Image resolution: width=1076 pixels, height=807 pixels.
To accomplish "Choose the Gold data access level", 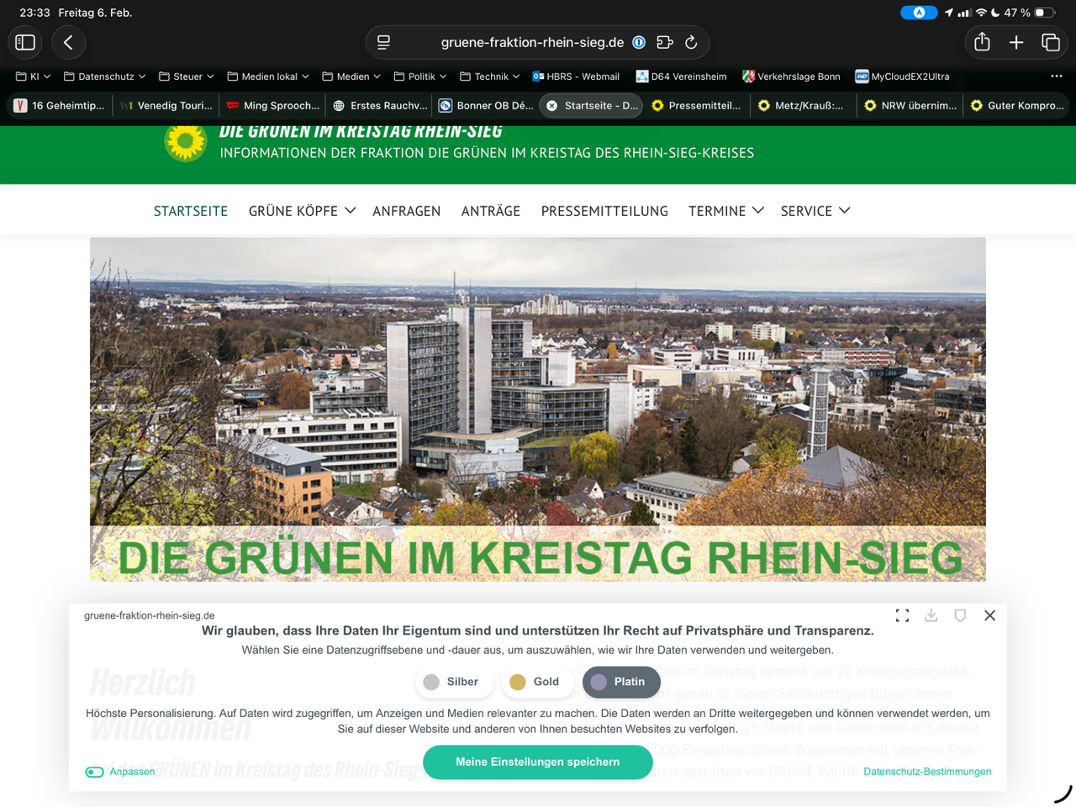I will (x=536, y=682).
